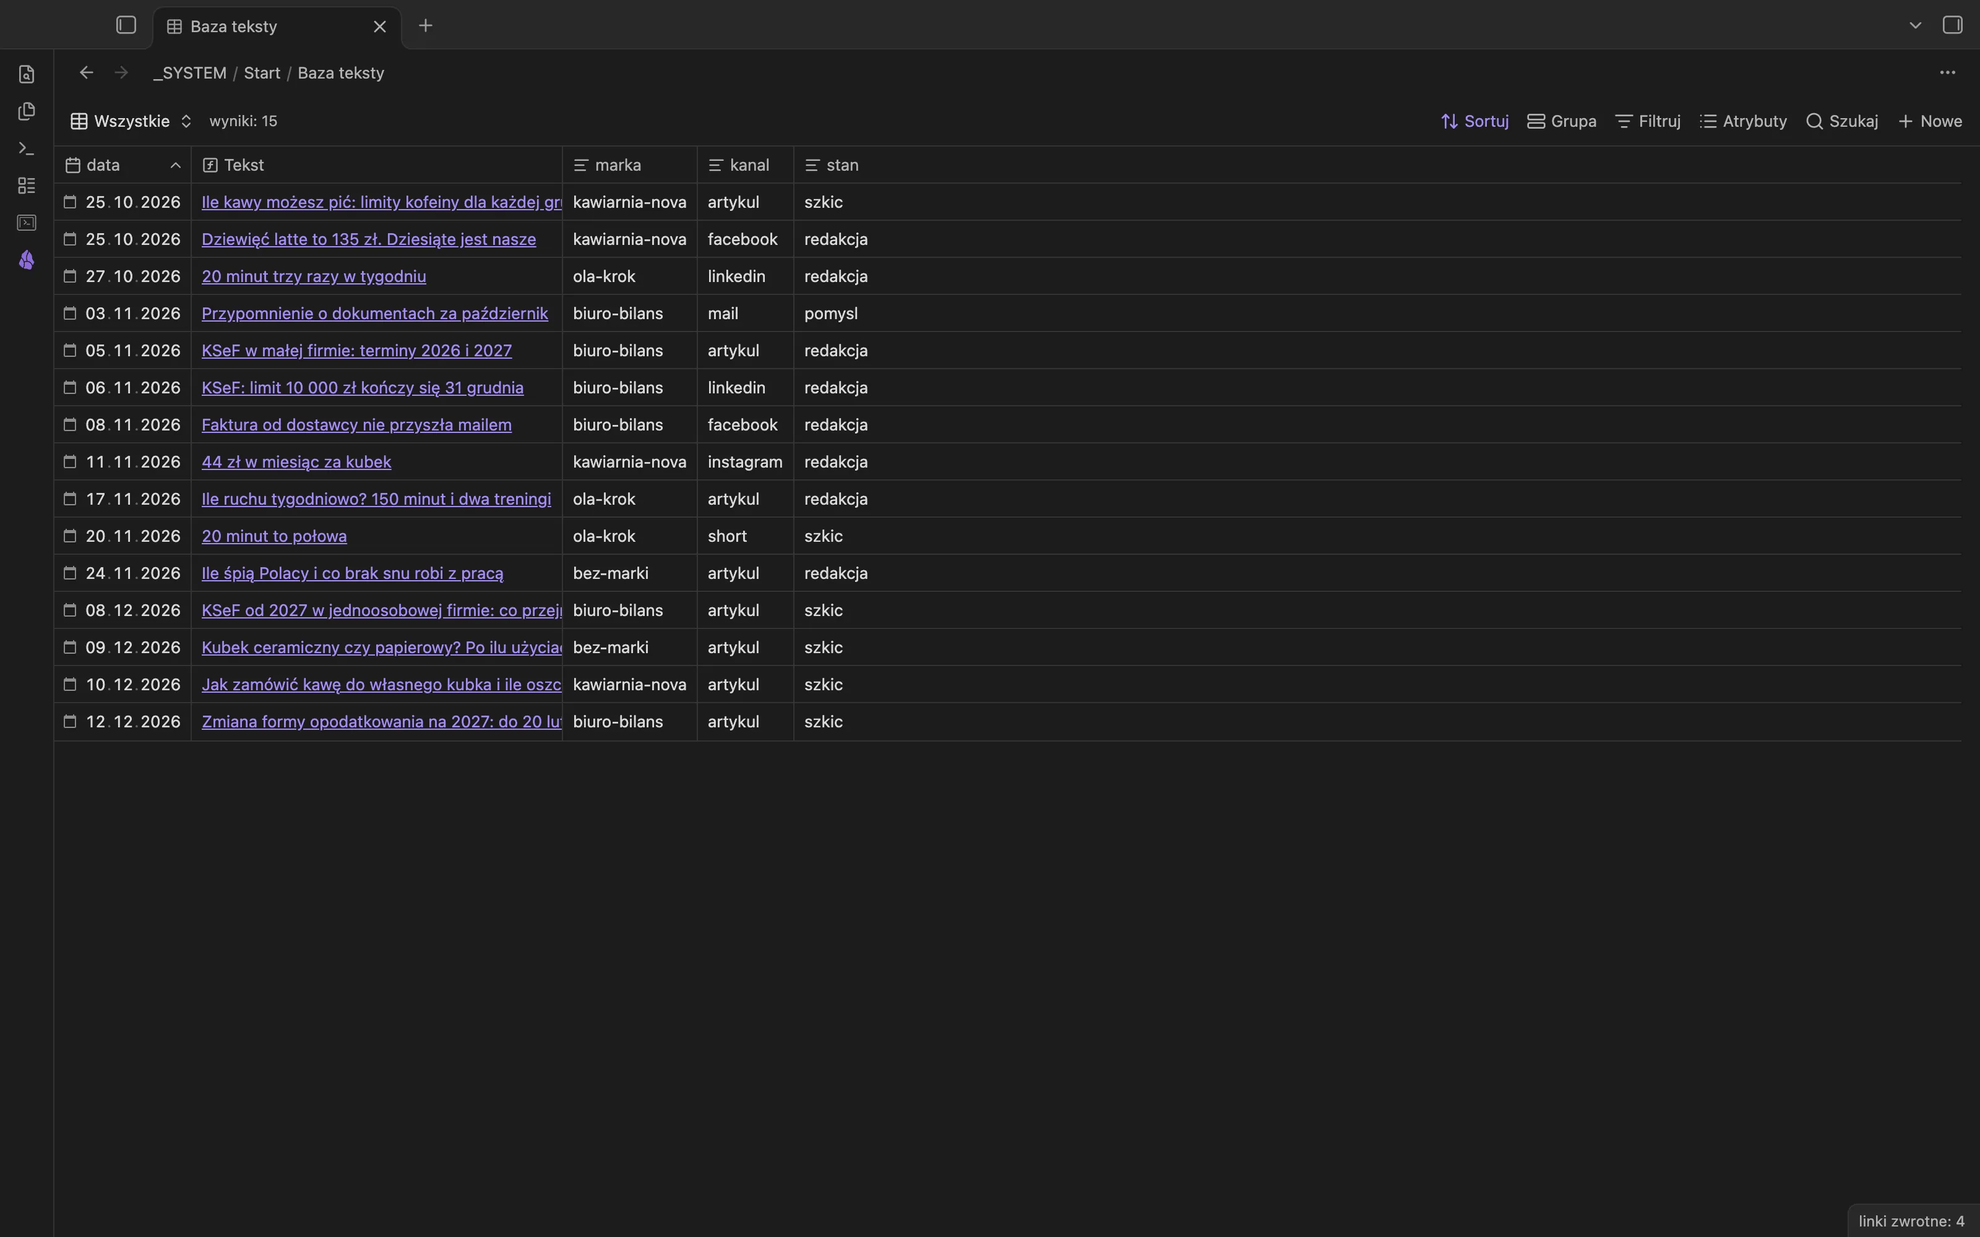Viewport: 1980px width, 1237px height.
Task: Open the more options ellipsis menu
Action: click(x=1947, y=73)
